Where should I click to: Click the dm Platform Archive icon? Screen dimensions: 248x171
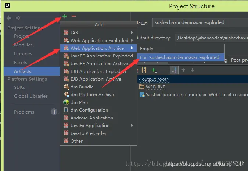[66, 95]
